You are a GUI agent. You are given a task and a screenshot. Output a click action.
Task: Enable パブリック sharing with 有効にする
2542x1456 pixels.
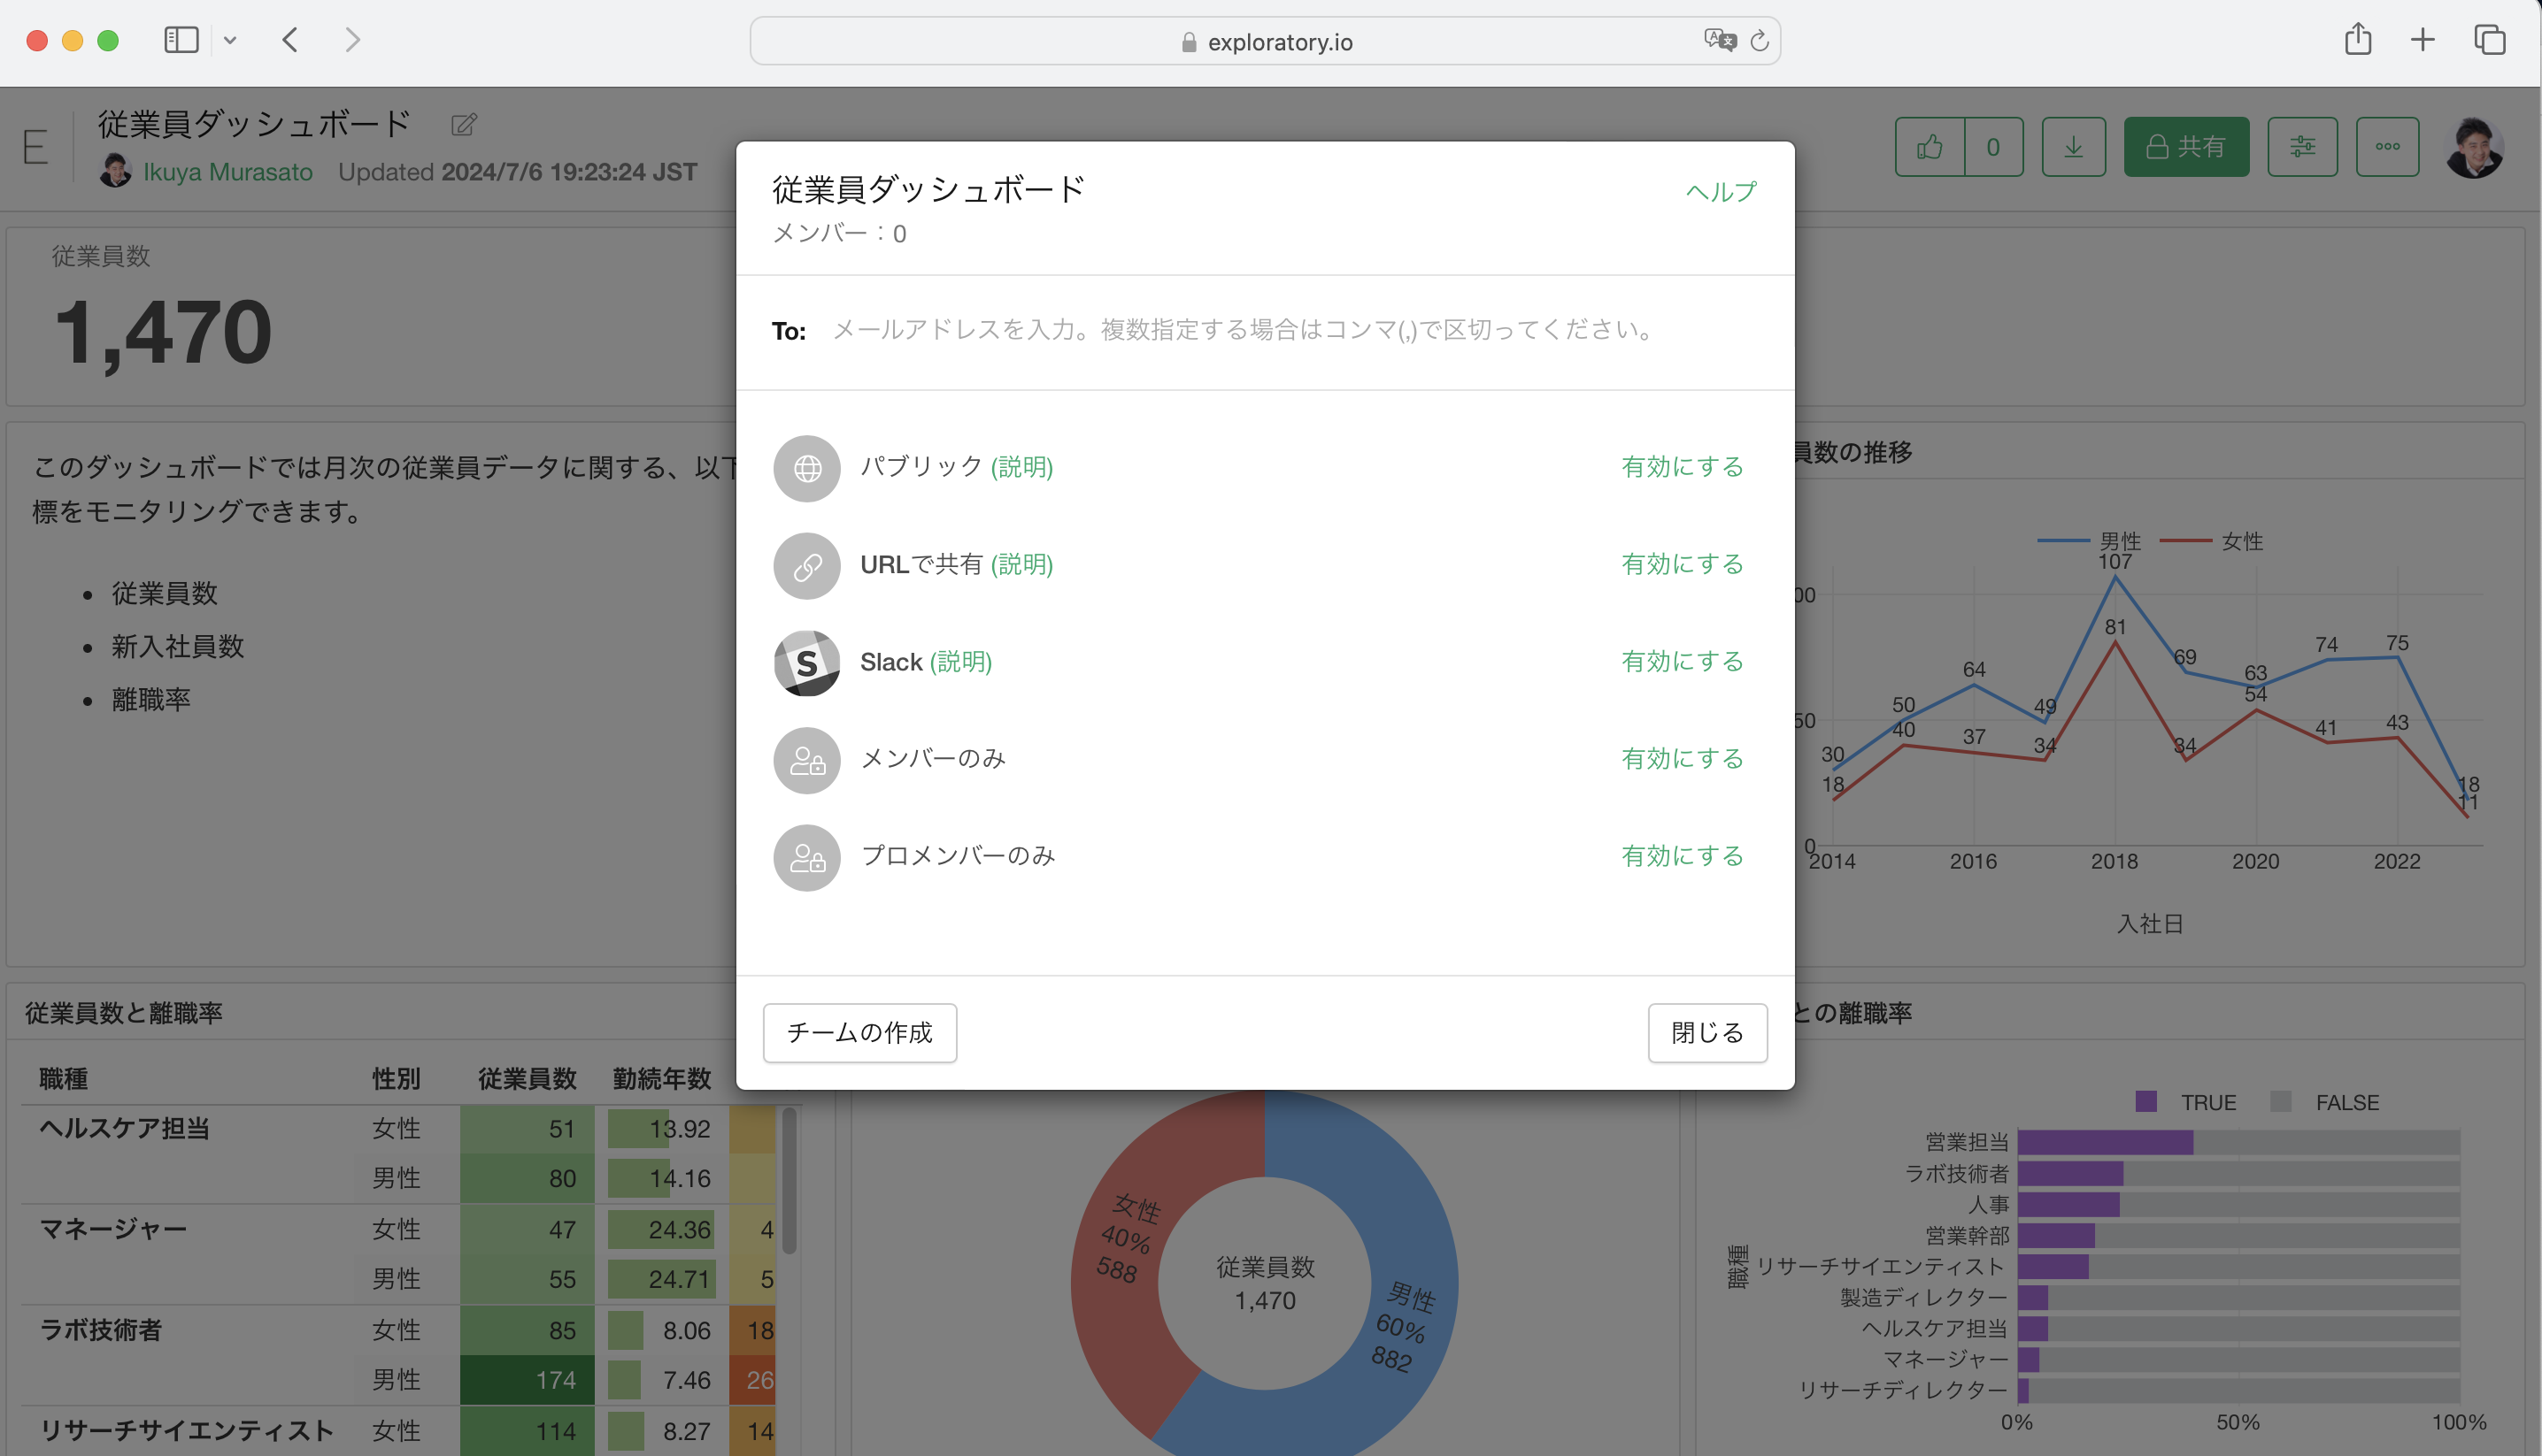pyautogui.click(x=1683, y=467)
